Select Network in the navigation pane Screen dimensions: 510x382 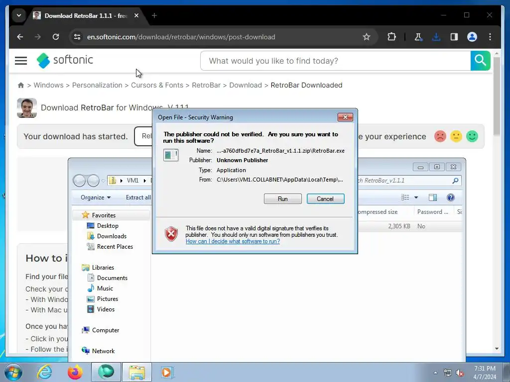103,351
